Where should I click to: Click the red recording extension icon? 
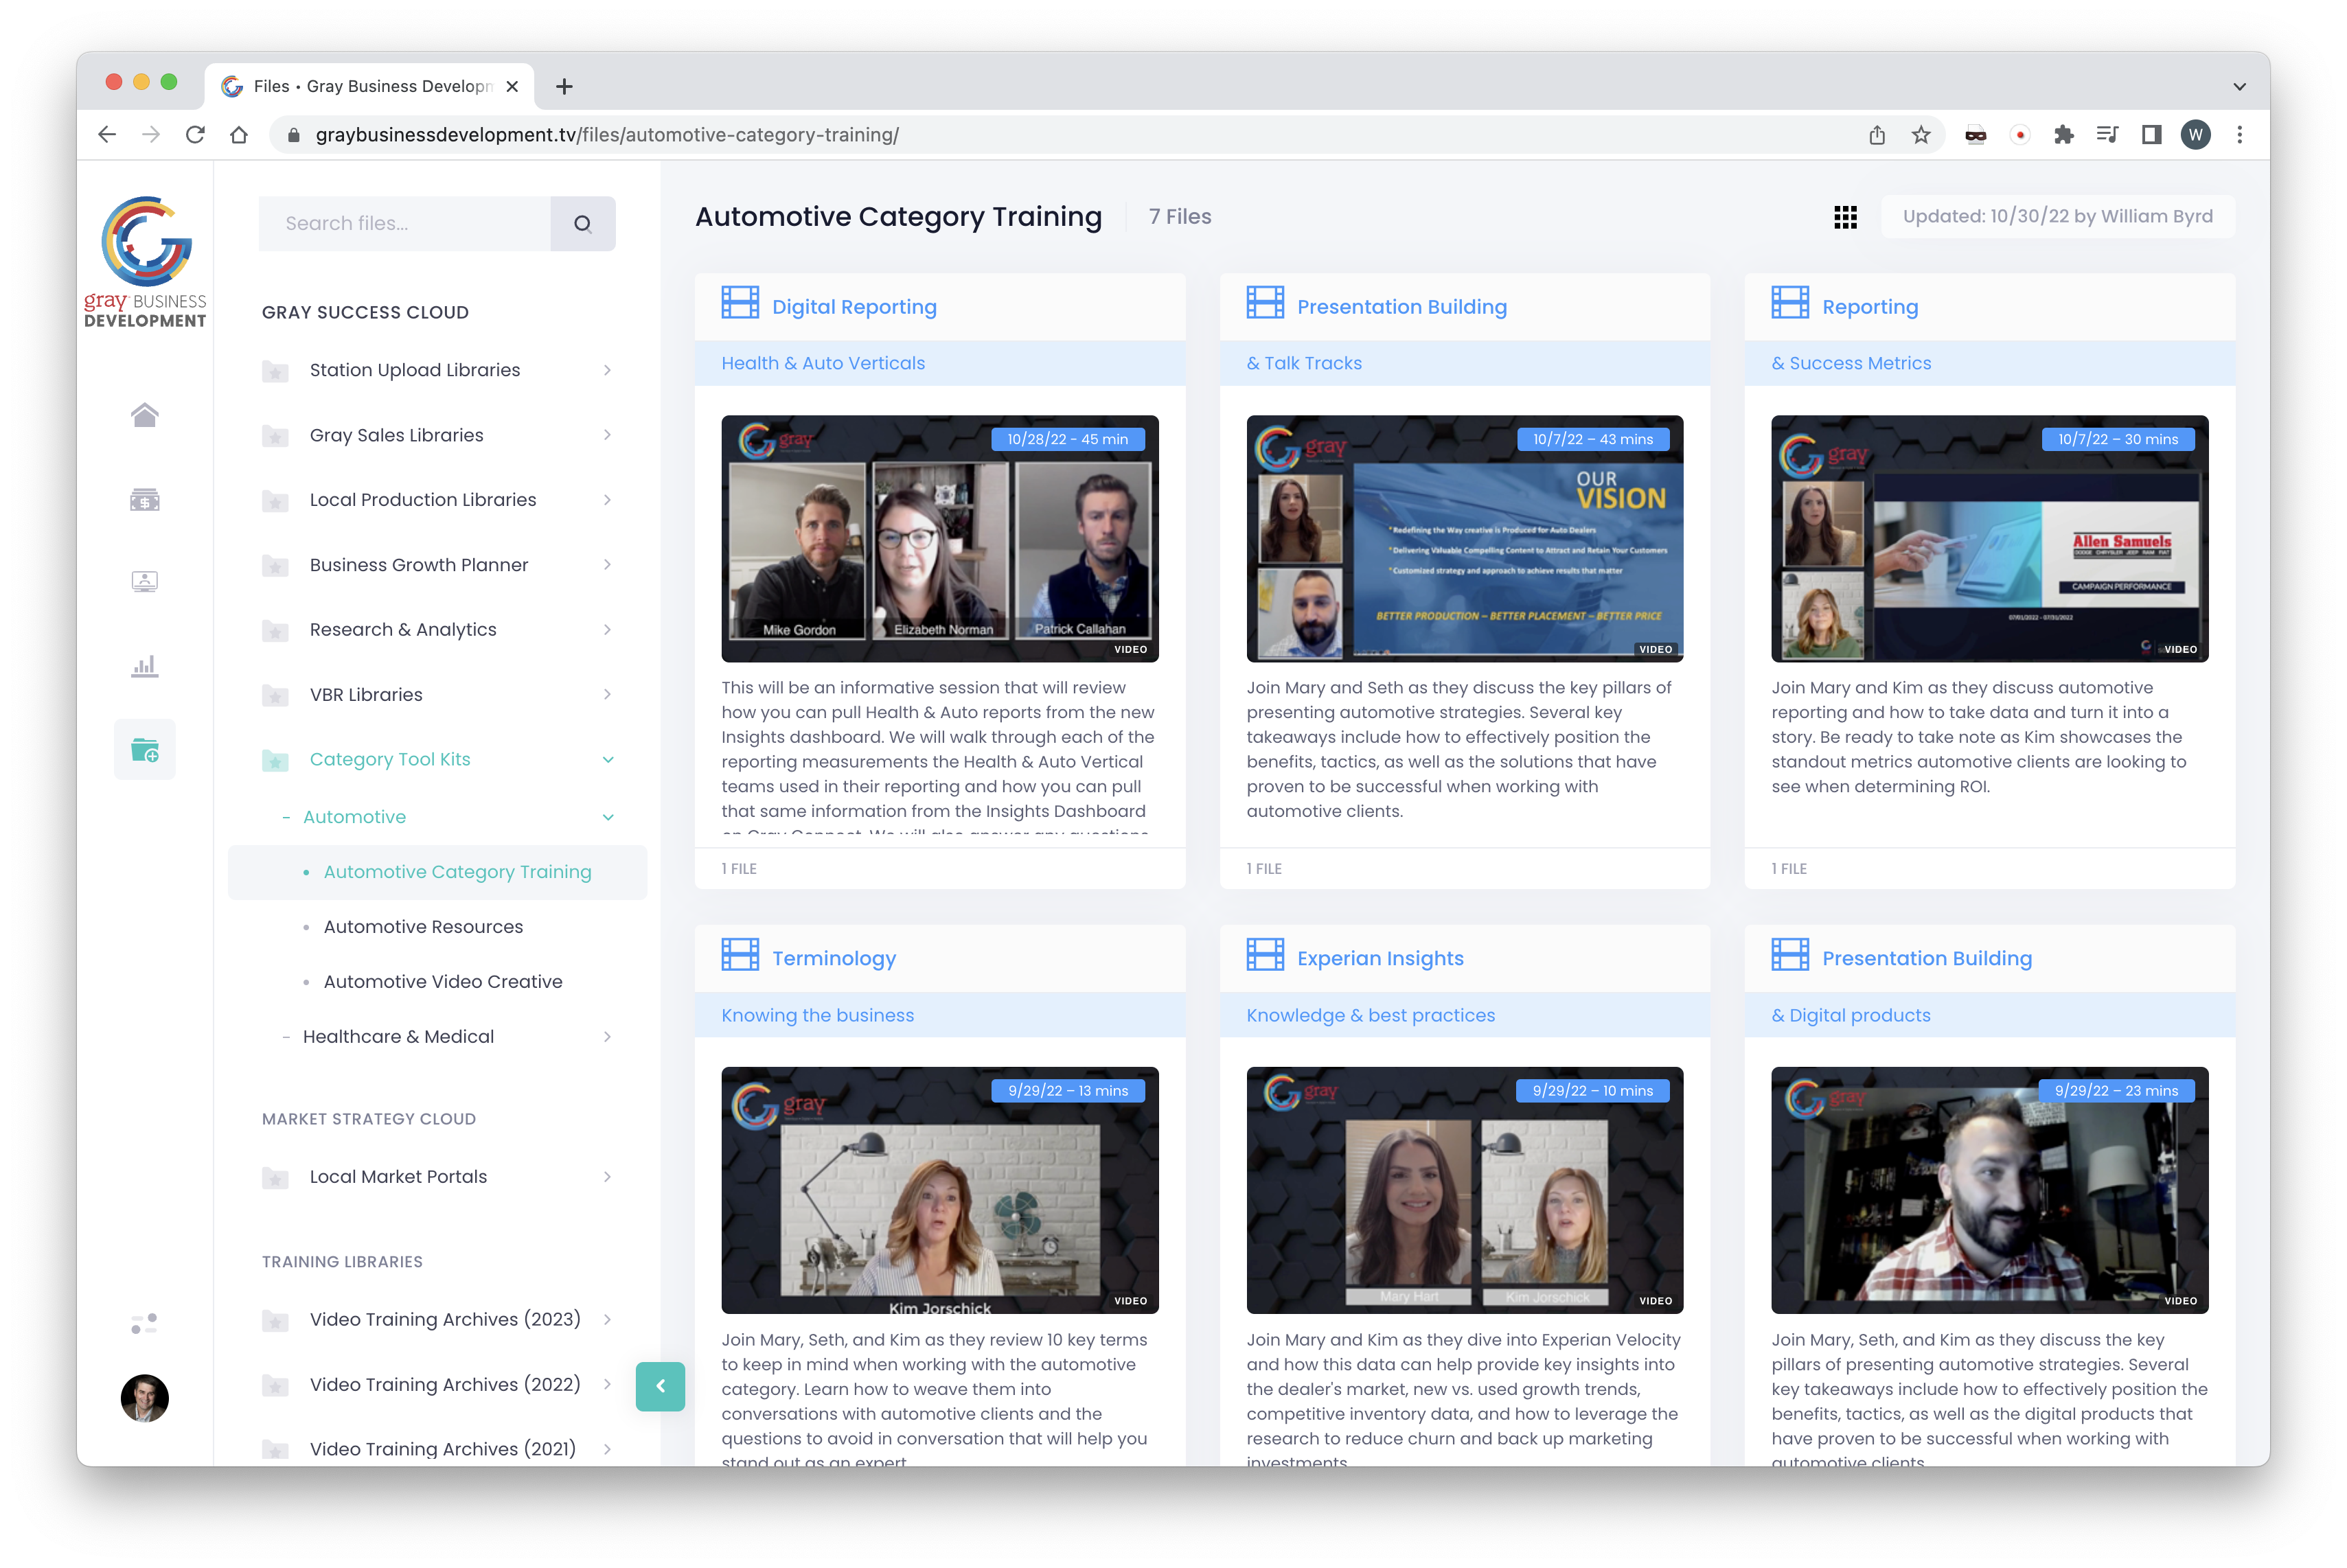pos(2020,135)
